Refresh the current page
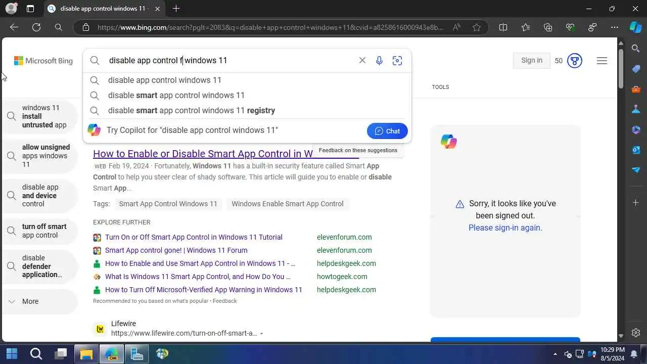Screen dimensions: 647x364 pos(36,27)
